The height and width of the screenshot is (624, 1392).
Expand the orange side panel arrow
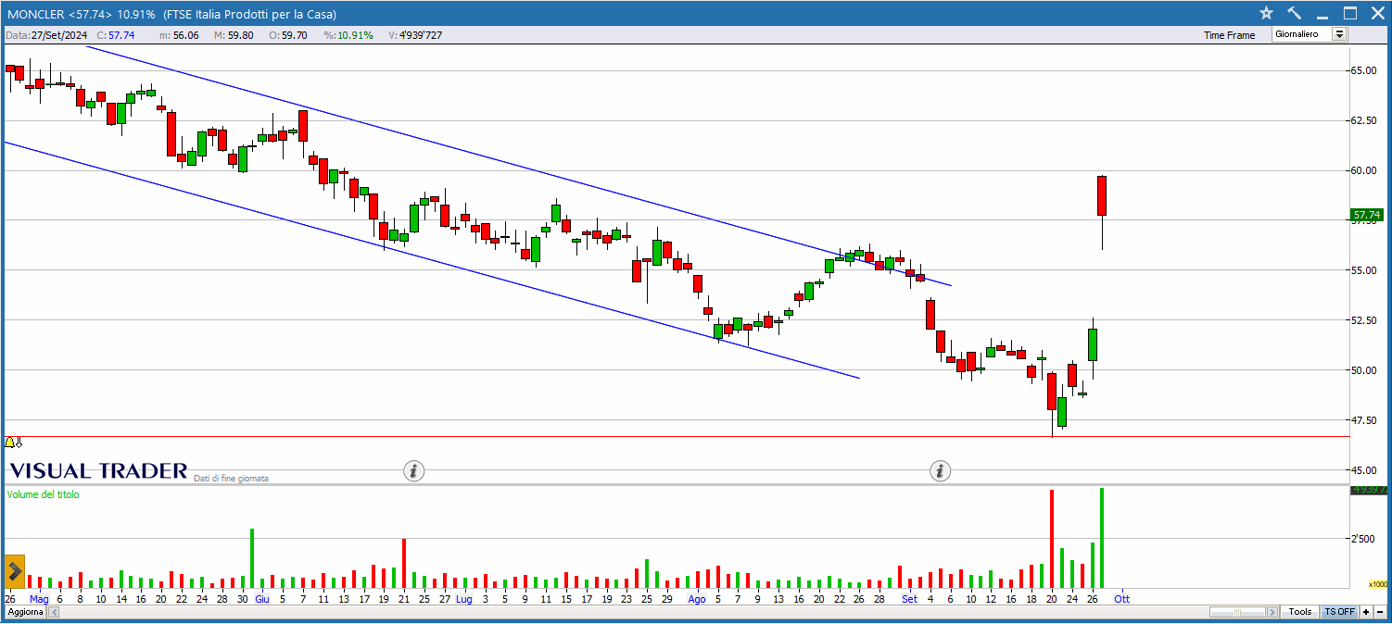click(14, 569)
